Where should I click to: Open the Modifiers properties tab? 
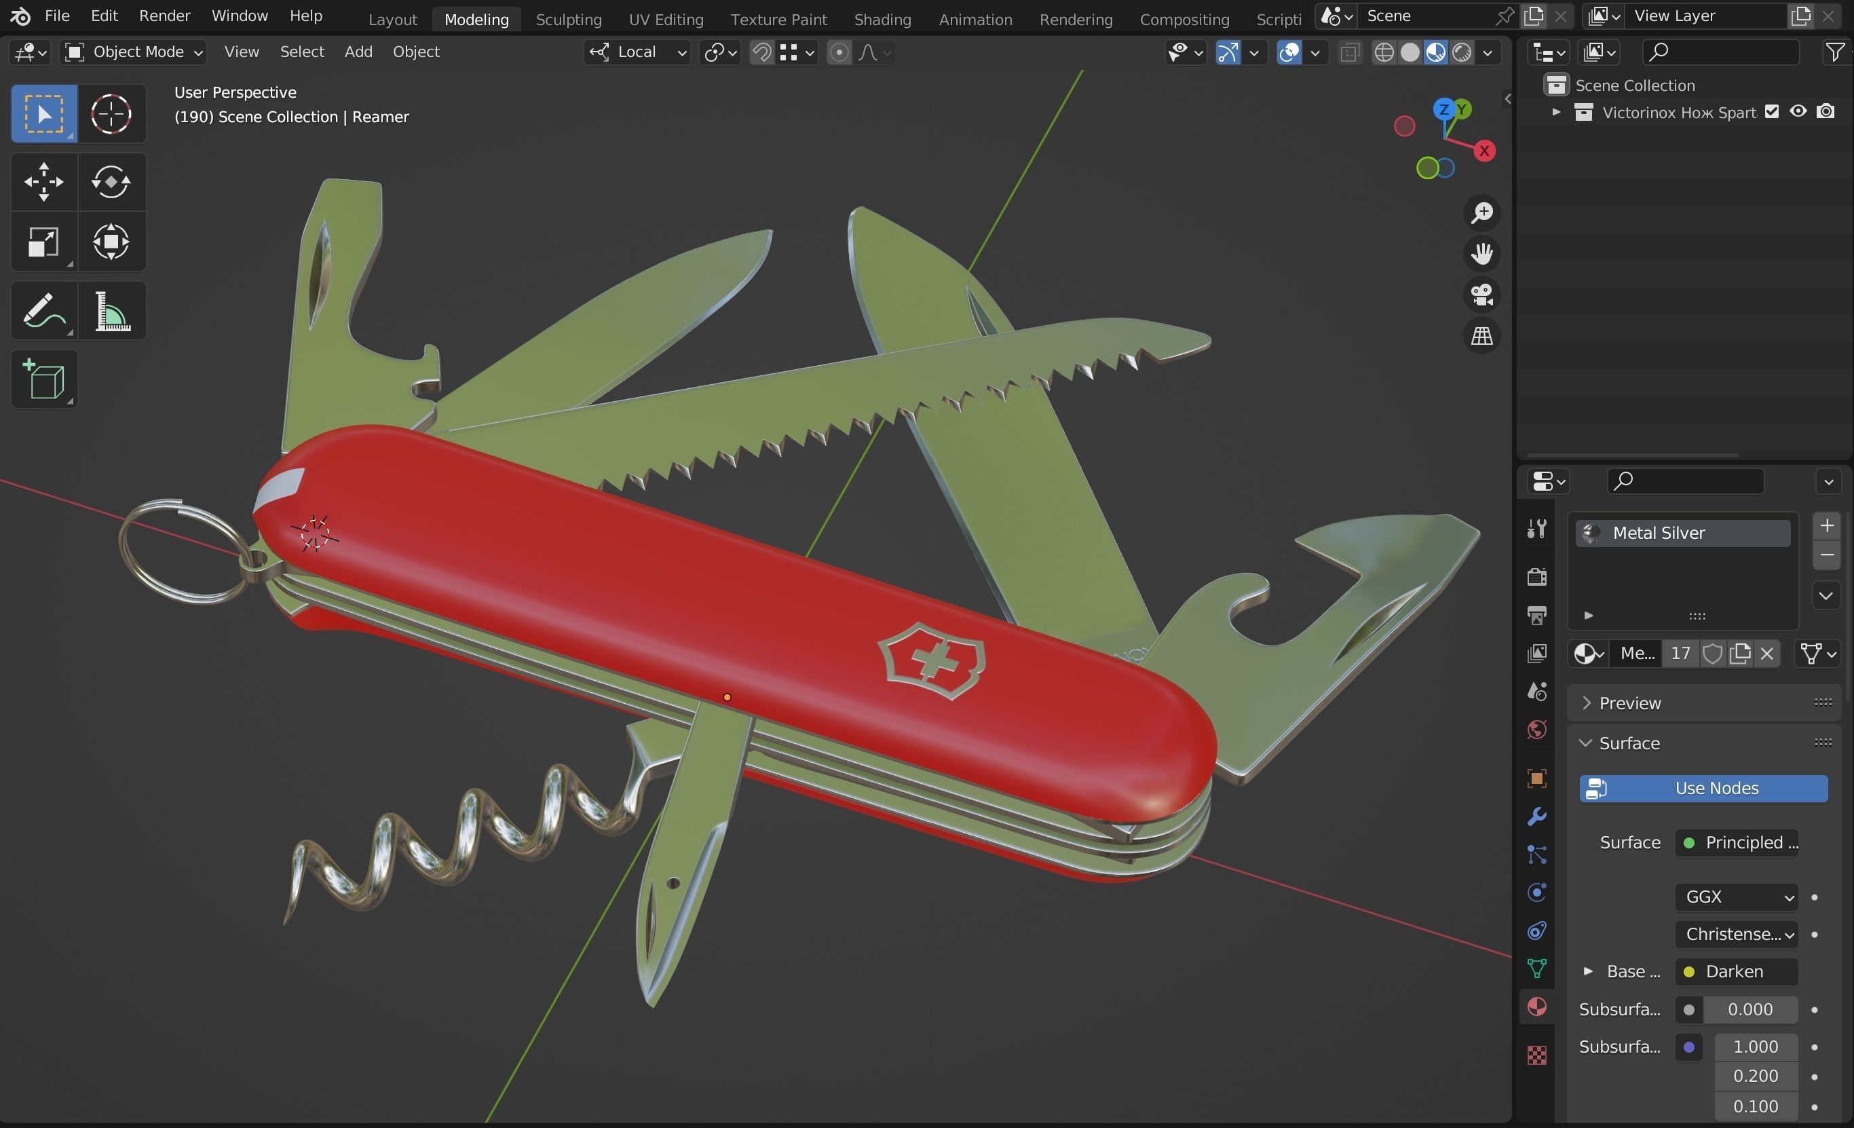pos(1536,816)
